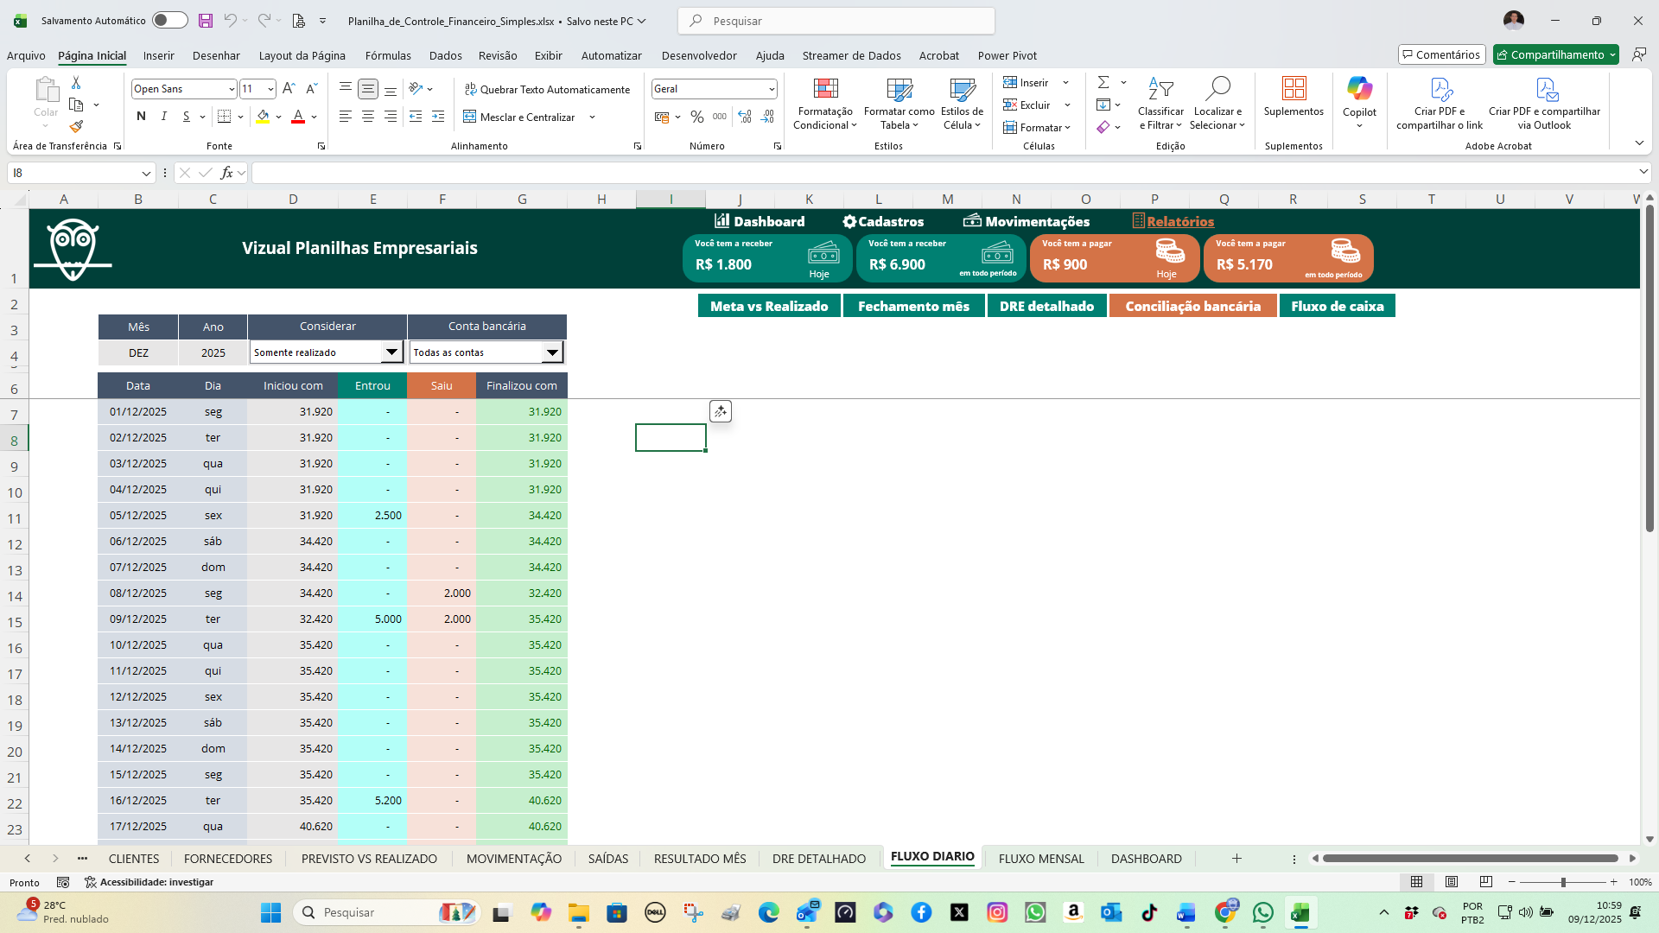Click the Pesquisar search box in title bar
This screenshot has height=933, width=1659.
pyautogui.click(x=836, y=21)
